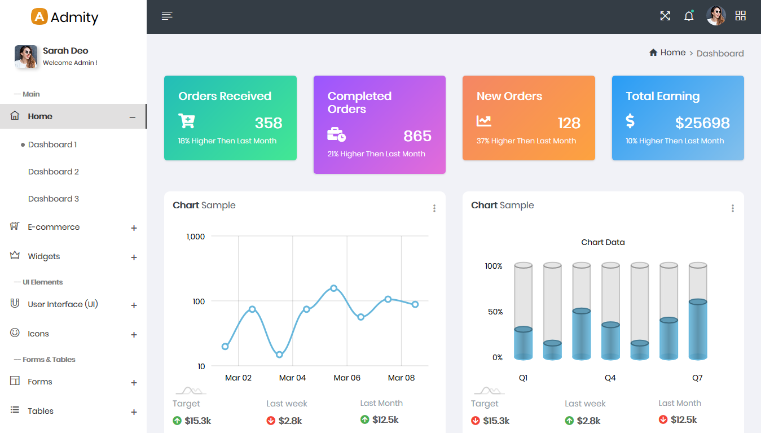Open user avatar in top header
761x433 pixels.
click(716, 16)
